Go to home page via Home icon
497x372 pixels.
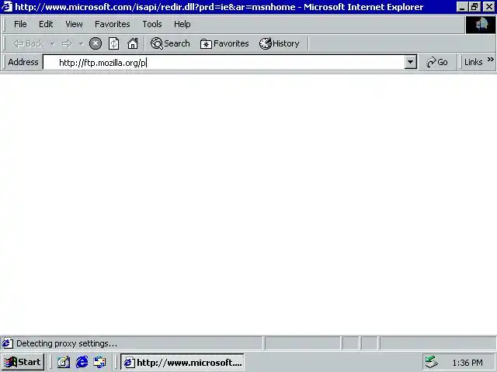(133, 43)
